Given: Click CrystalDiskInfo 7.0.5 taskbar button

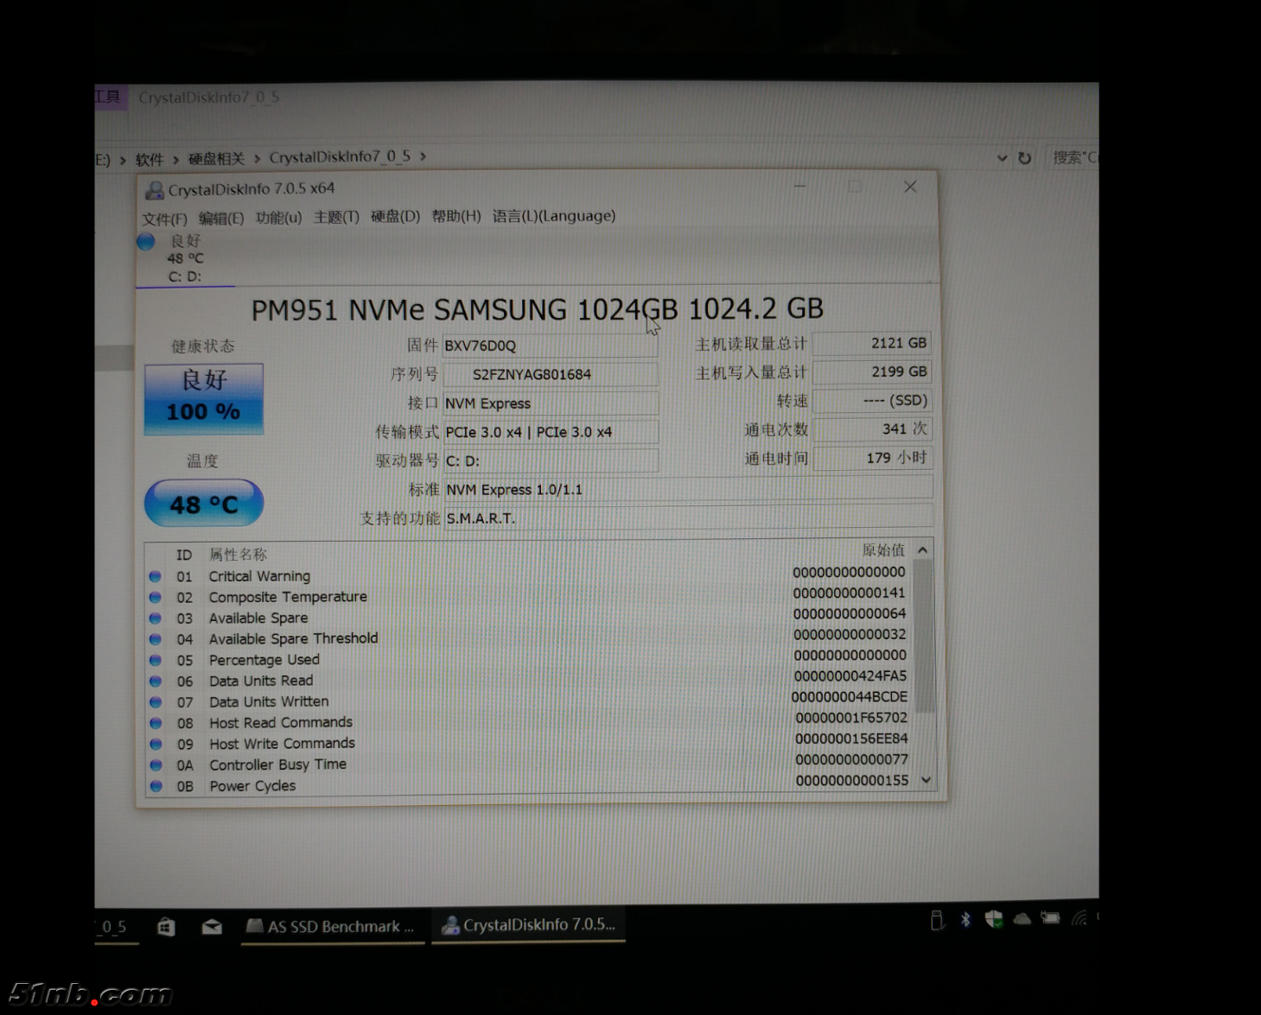Looking at the screenshot, I should (528, 924).
